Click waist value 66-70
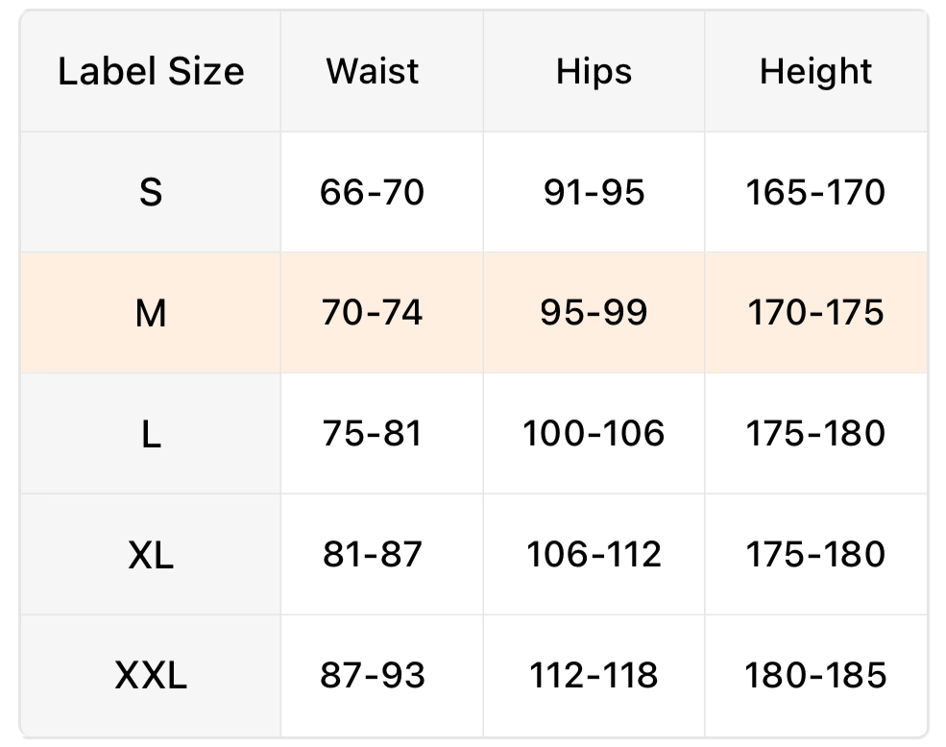 coord(373,193)
